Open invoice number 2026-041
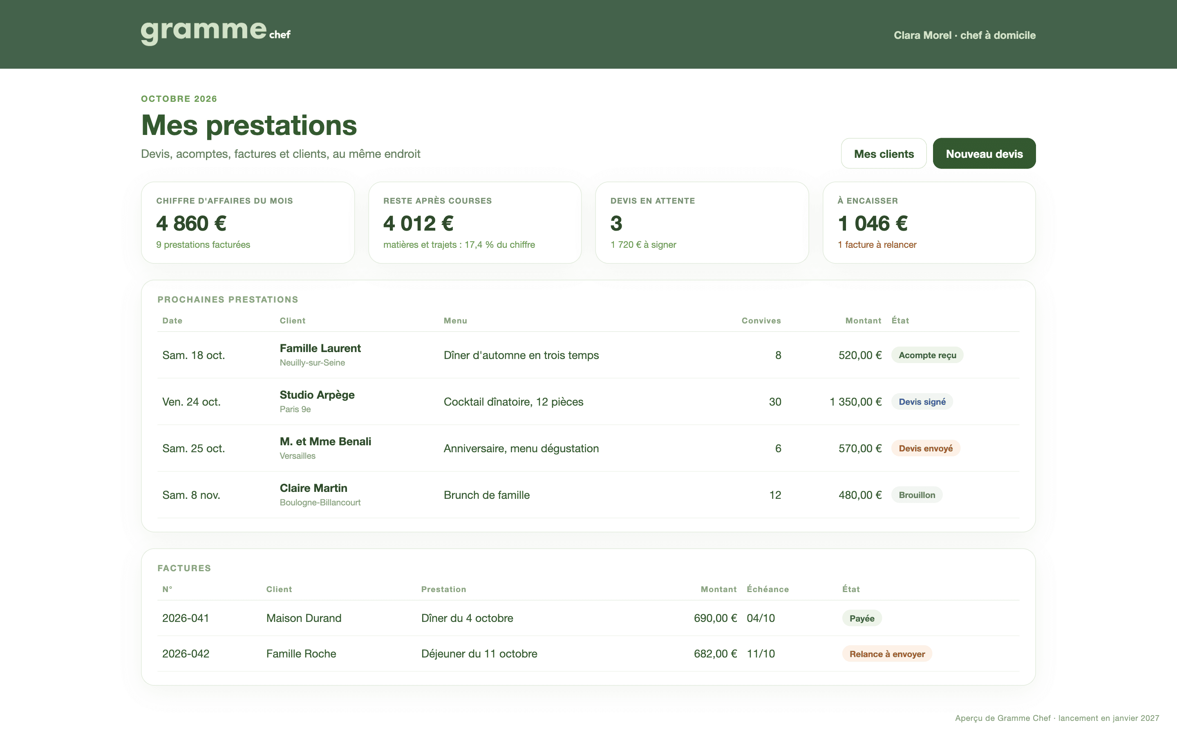 185,618
